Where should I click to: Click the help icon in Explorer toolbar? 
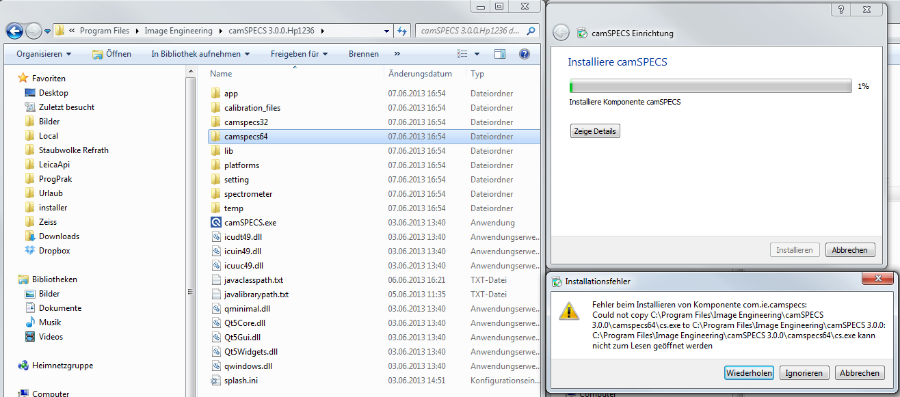coord(525,54)
